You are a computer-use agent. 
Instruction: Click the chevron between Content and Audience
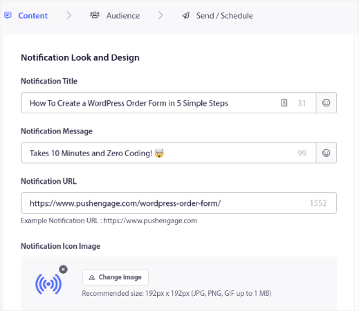click(x=68, y=15)
